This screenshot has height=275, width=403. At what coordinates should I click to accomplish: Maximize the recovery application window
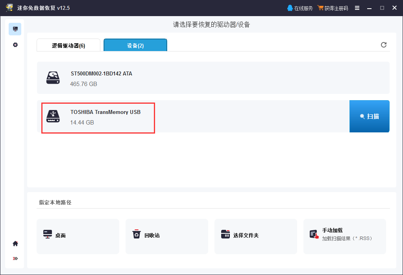(382, 8)
